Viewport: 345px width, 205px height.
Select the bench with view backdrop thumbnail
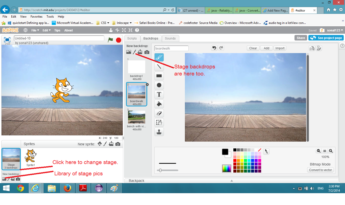(137, 120)
